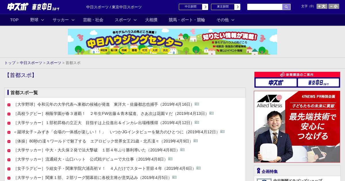Click 中スポ subscription guide banner button
345x181 pixels.
pyautogui.click(x=276, y=83)
